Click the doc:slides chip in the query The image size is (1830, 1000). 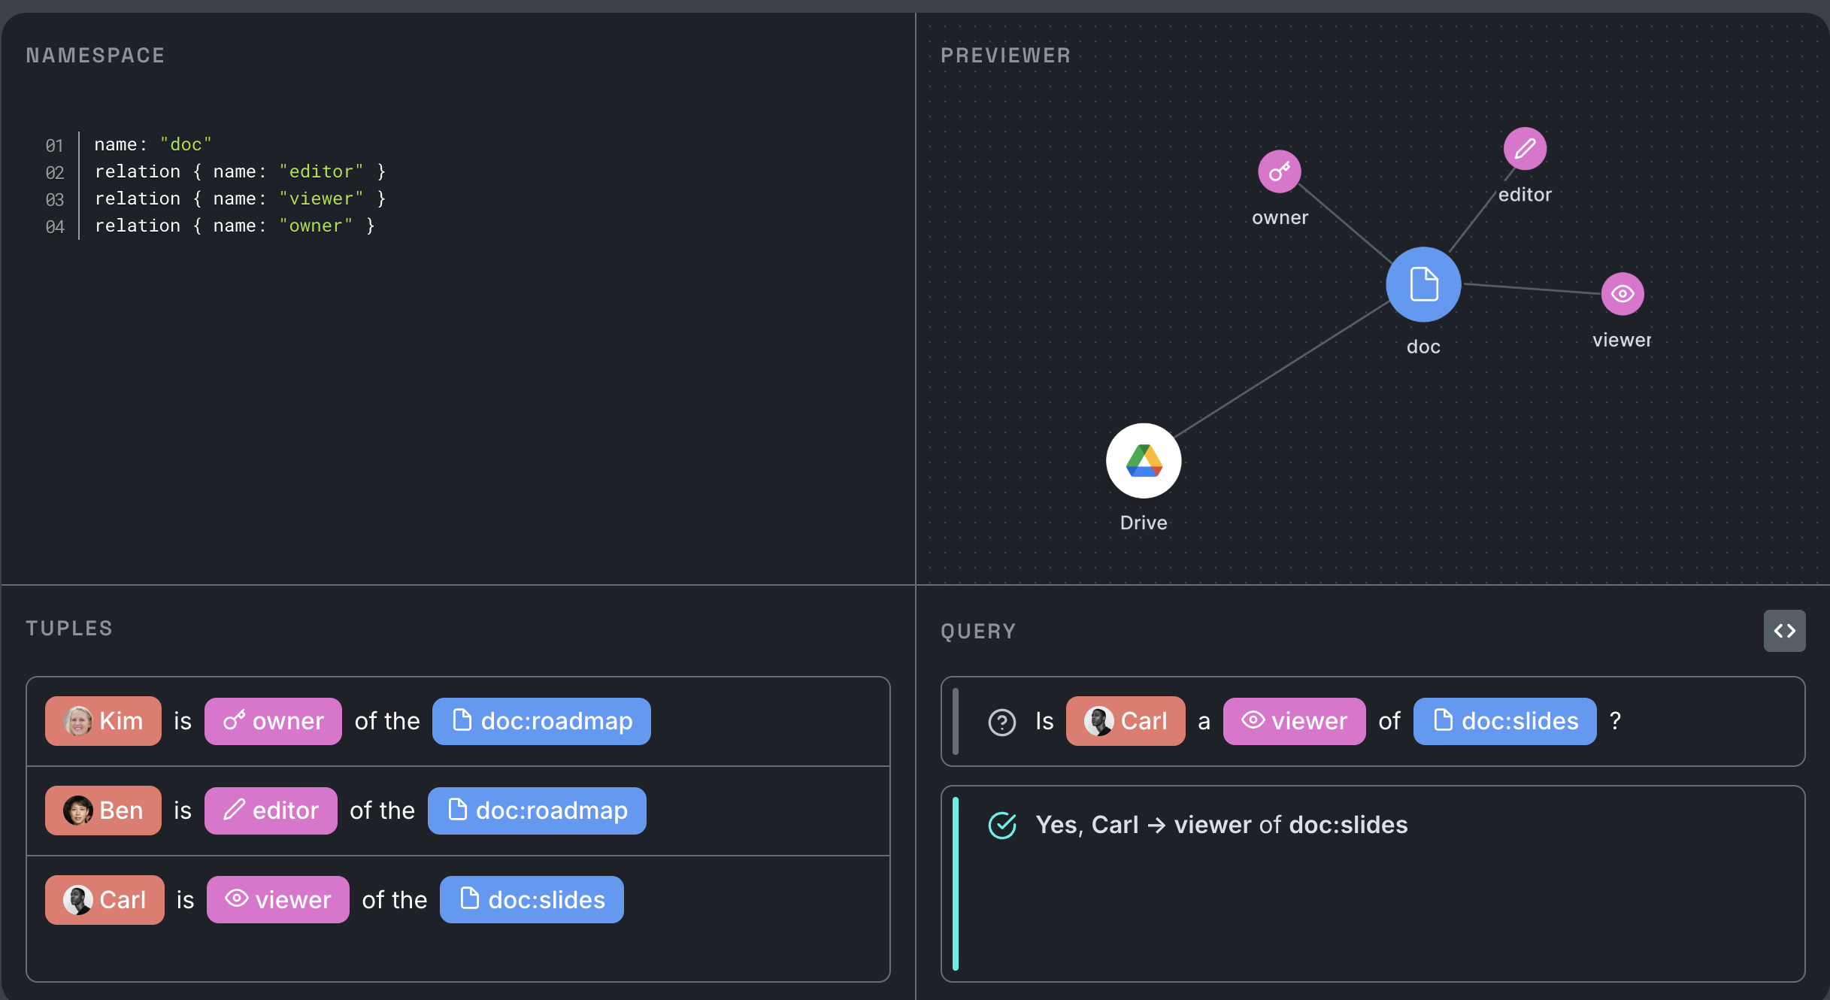(x=1504, y=721)
